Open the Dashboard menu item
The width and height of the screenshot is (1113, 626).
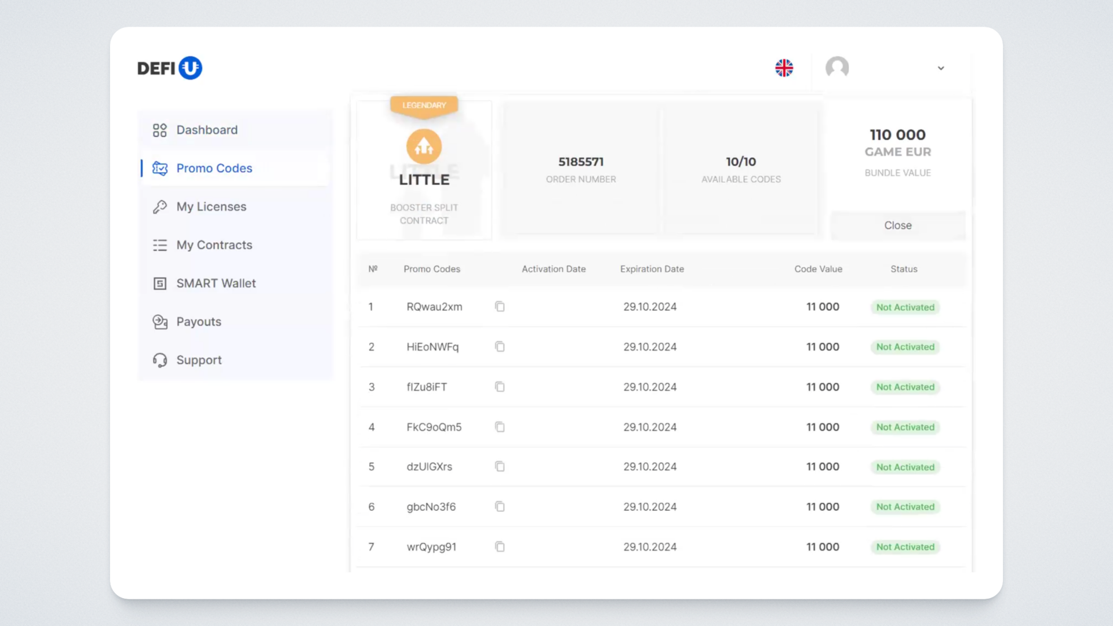pos(206,130)
